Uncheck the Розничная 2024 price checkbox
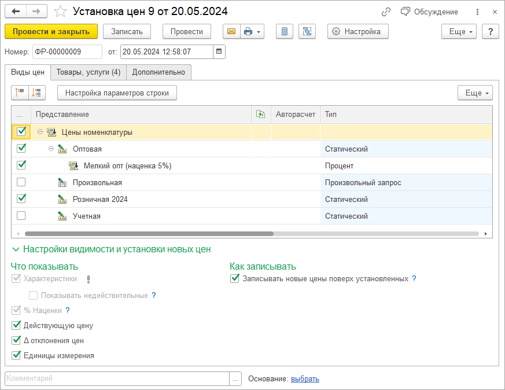Viewport: 505px width, 390px height. [x=21, y=198]
